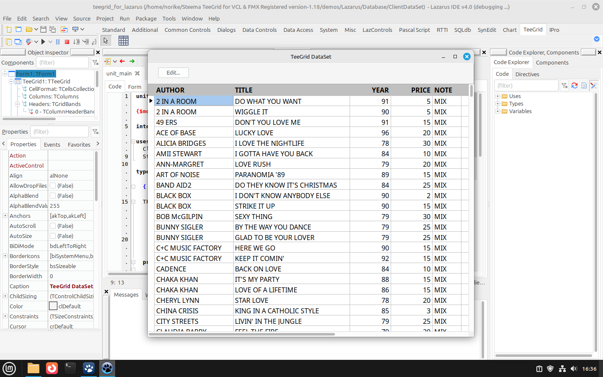This screenshot has height=377, width=603.
Task: Open the Files app in taskbar
Action: coord(33,368)
